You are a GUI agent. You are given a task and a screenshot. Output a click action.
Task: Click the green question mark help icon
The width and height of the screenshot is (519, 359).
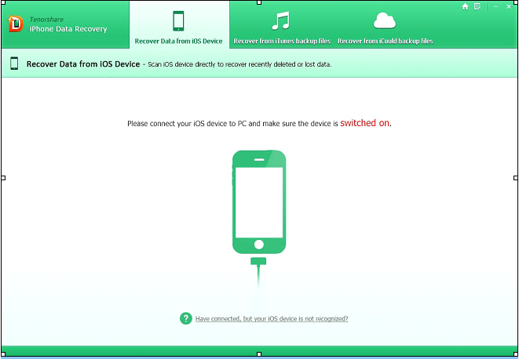pyautogui.click(x=185, y=318)
